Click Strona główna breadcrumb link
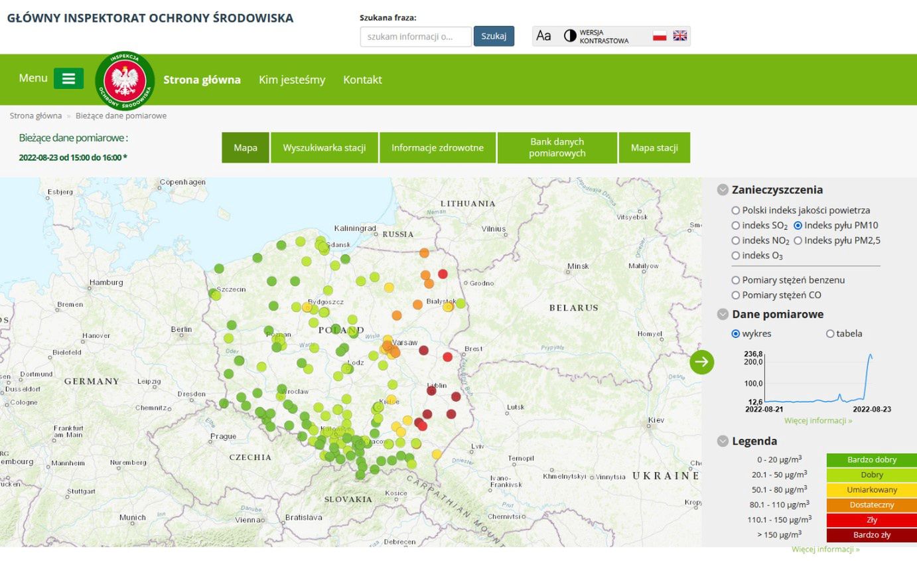The width and height of the screenshot is (917, 561). (x=36, y=116)
